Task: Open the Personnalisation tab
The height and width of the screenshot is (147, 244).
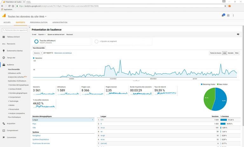Action: coord(38,22)
